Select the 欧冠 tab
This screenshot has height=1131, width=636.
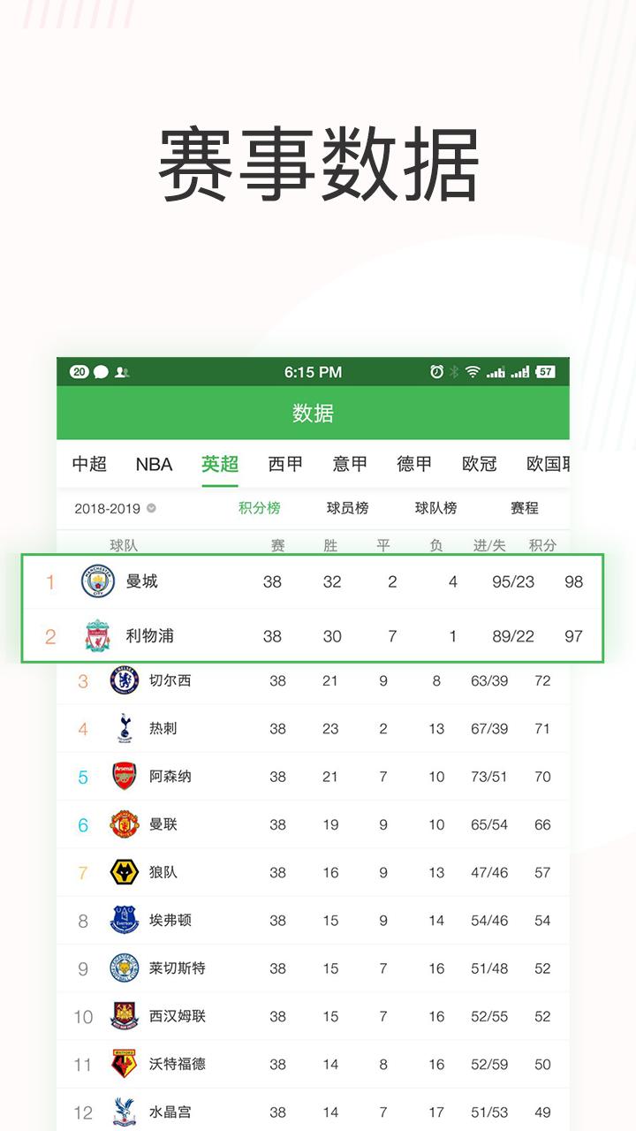(x=480, y=464)
